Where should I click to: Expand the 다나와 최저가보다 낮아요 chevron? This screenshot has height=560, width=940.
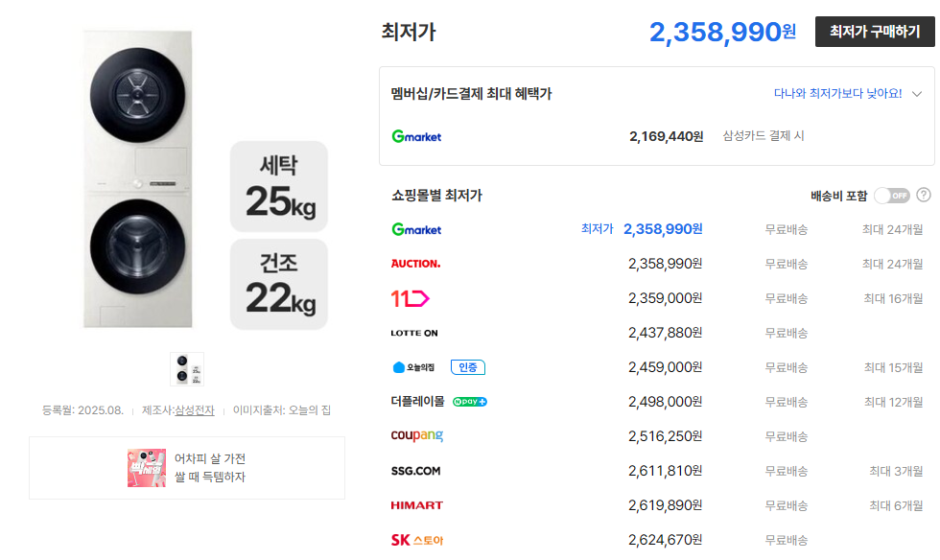click(917, 94)
